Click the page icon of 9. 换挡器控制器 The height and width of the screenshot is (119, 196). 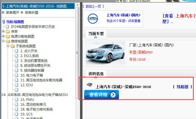pyautogui.click(x=17, y=70)
